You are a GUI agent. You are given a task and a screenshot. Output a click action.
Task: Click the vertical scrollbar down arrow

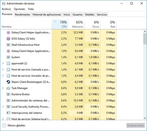(145, 118)
